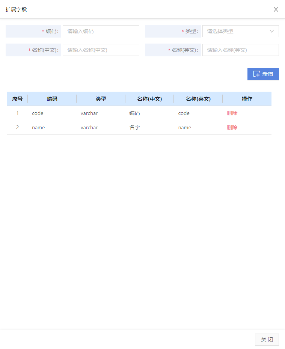The width and height of the screenshot is (285, 349).
Task: Click the row number 2 cell
Action: [17, 127]
